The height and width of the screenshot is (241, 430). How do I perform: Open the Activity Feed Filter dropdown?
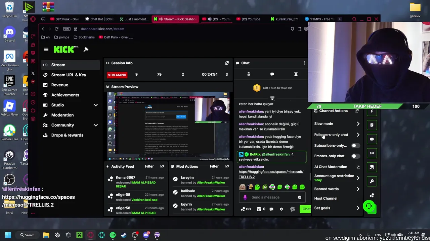coord(149,166)
